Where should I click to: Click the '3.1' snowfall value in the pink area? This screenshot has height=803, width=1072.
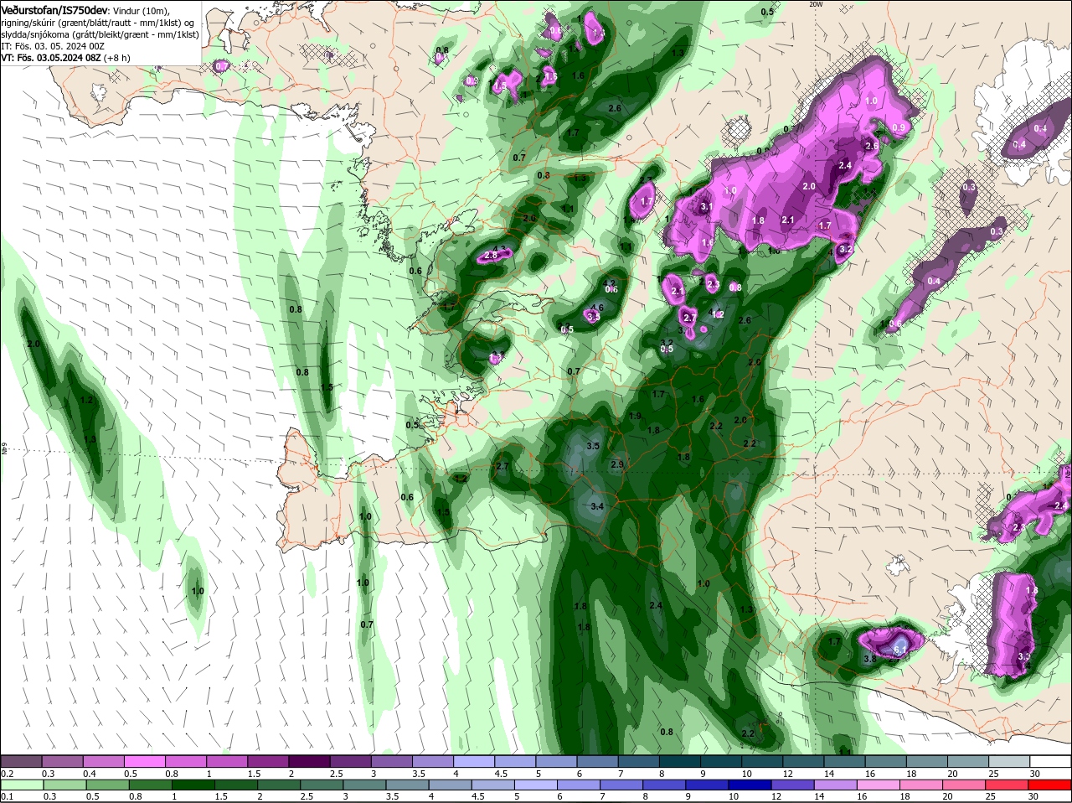pyautogui.click(x=706, y=207)
